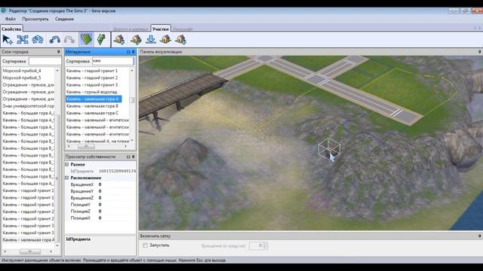Image resolution: width=483 pixels, height=271 pixels.
Task: Click the Сортировка field containing 'кам'
Action: click(x=113, y=61)
